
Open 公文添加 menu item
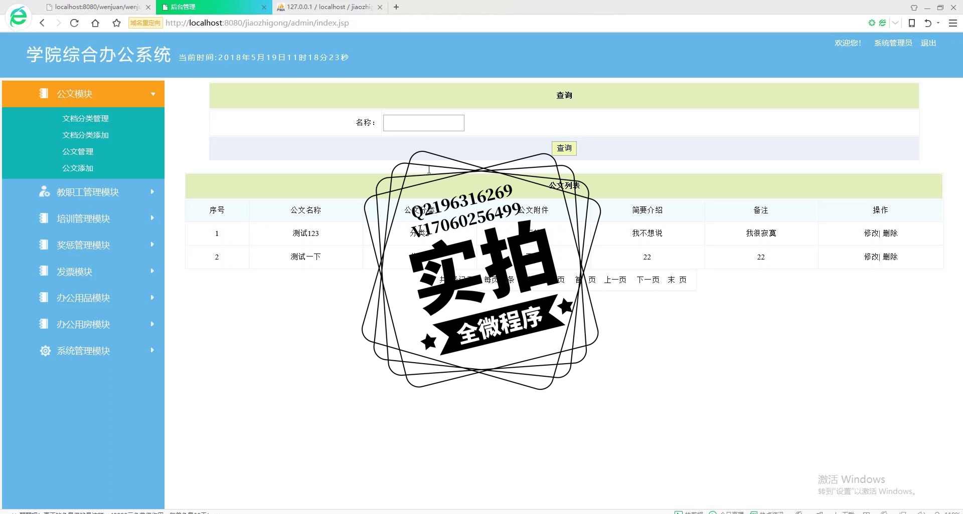(78, 168)
